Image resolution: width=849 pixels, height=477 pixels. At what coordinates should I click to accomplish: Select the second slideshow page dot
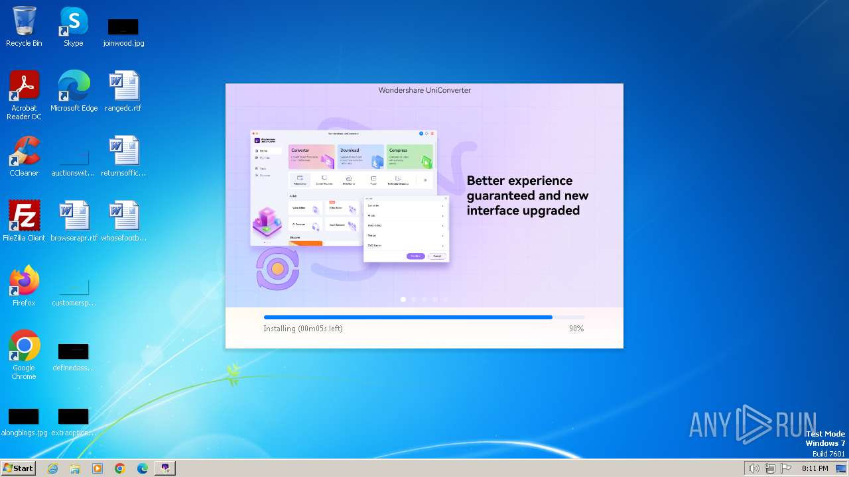[x=414, y=299]
